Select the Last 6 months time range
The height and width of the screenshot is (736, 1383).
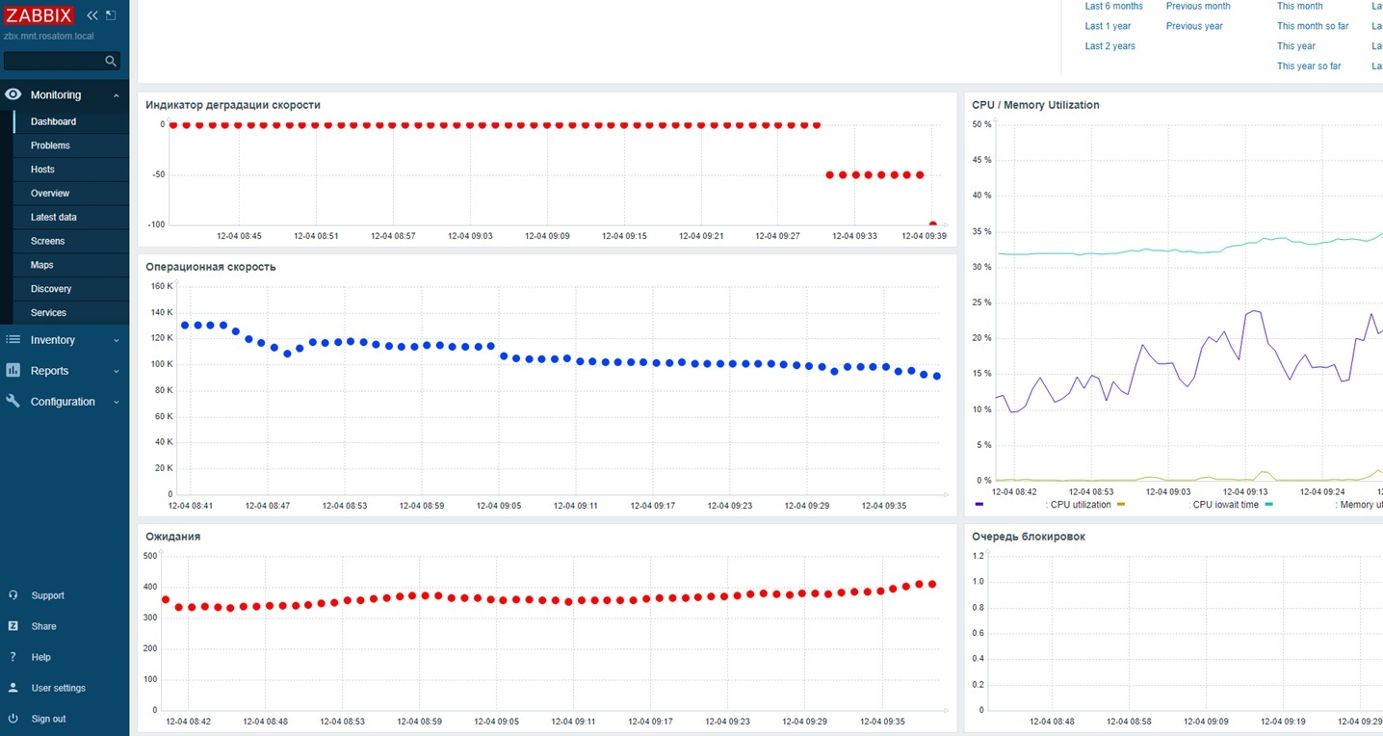point(1113,7)
